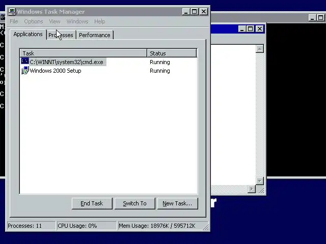
Task: Minimize the Windows Task Manager window
Action: pos(186,12)
